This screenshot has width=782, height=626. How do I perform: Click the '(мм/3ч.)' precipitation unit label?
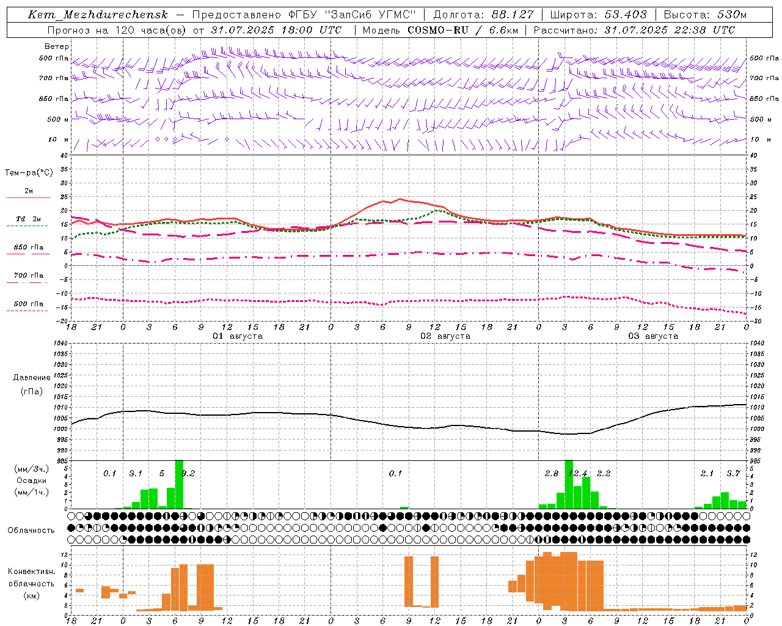[x=32, y=469]
